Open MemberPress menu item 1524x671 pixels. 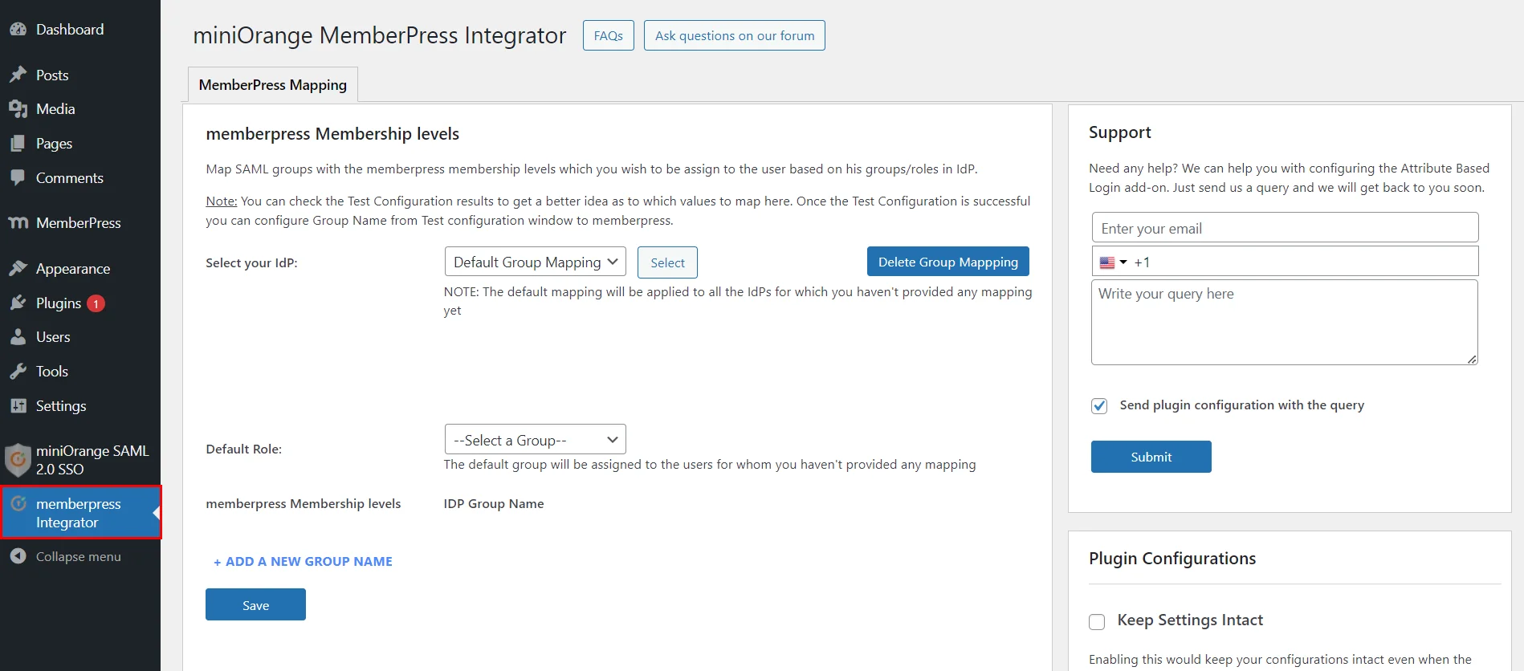point(79,222)
